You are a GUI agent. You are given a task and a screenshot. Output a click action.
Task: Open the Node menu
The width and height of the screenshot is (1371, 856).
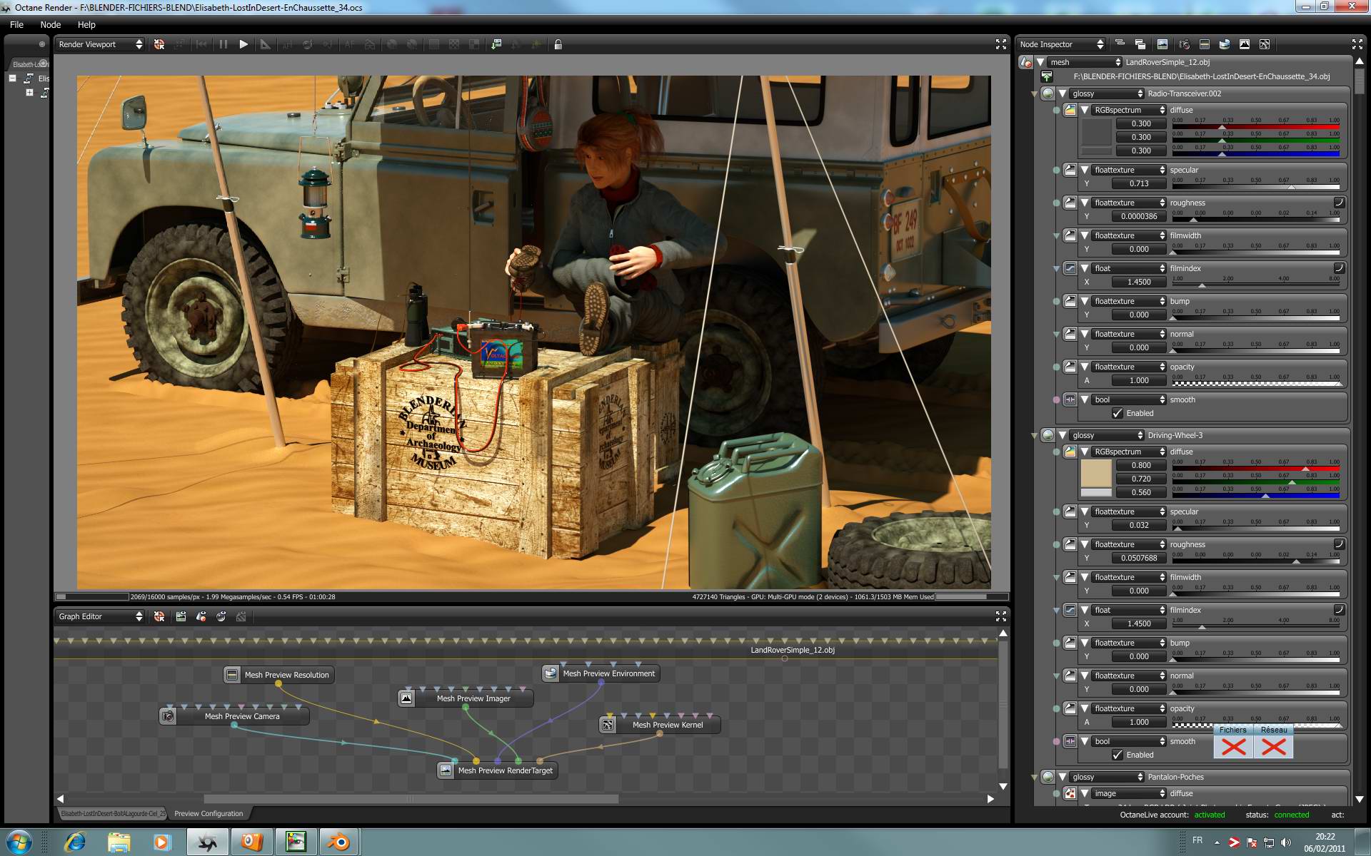(x=50, y=24)
